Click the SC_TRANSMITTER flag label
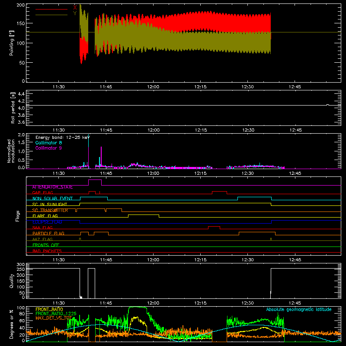The image size is (346, 346). [50, 210]
